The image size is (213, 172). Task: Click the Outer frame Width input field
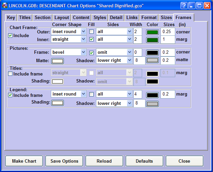tap(137, 32)
